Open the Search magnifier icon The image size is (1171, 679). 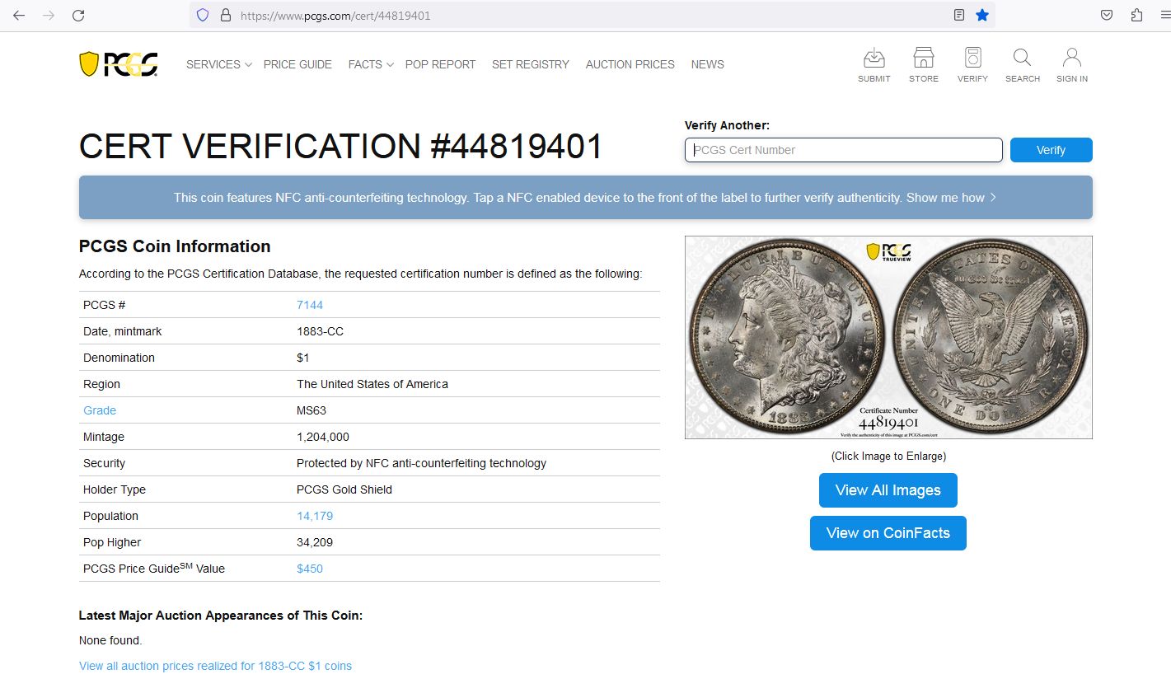coord(1022,64)
